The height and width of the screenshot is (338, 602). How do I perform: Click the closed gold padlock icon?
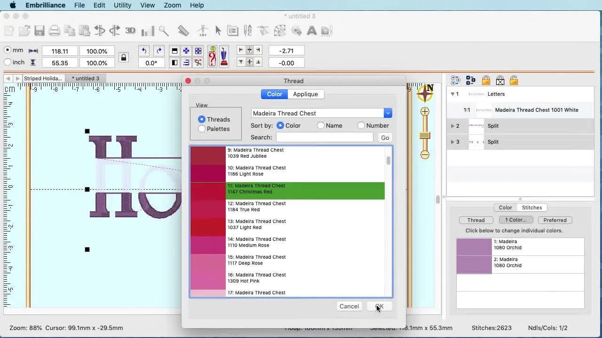coord(486,81)
